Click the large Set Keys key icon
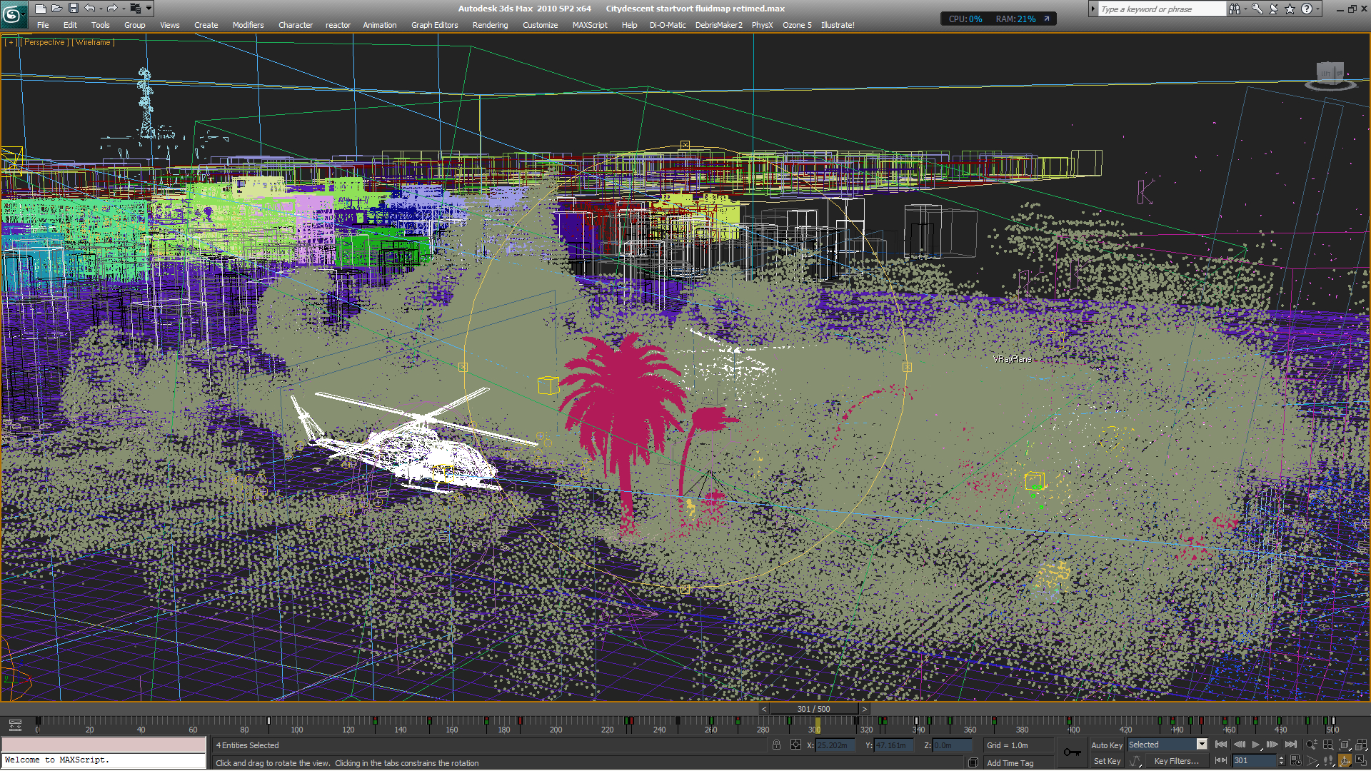This screenshot has height=771, width=1371. [x=1072, y=752]
